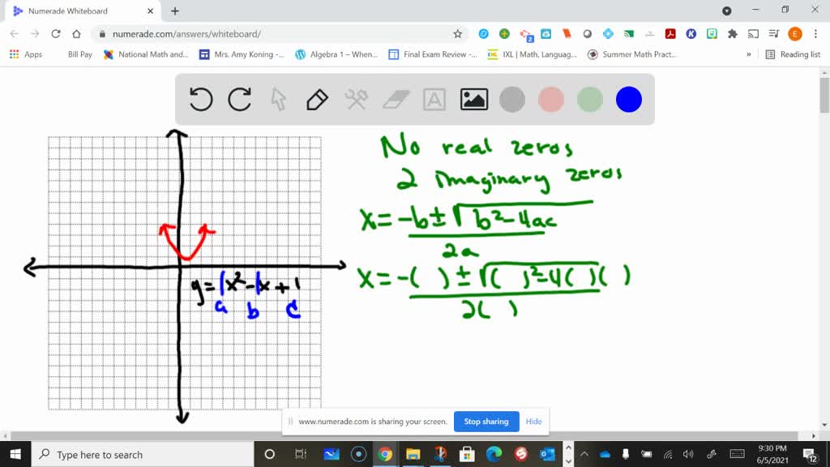Select the pointer/cursor tool
The width and height of the screenshot is (830, 467).
pos(278,99)
